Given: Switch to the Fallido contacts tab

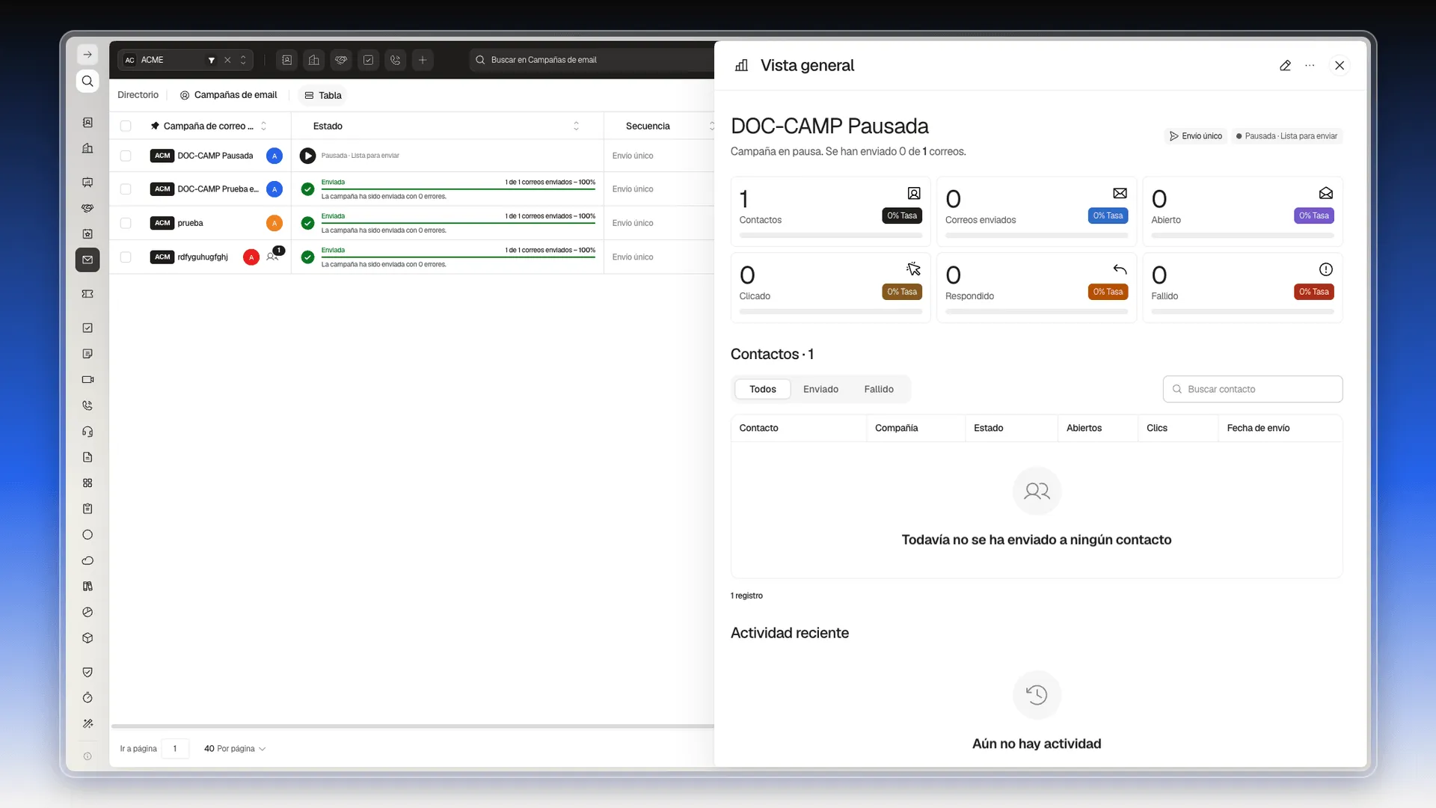Looking at the screenshot, I should [x=879, y=389].
